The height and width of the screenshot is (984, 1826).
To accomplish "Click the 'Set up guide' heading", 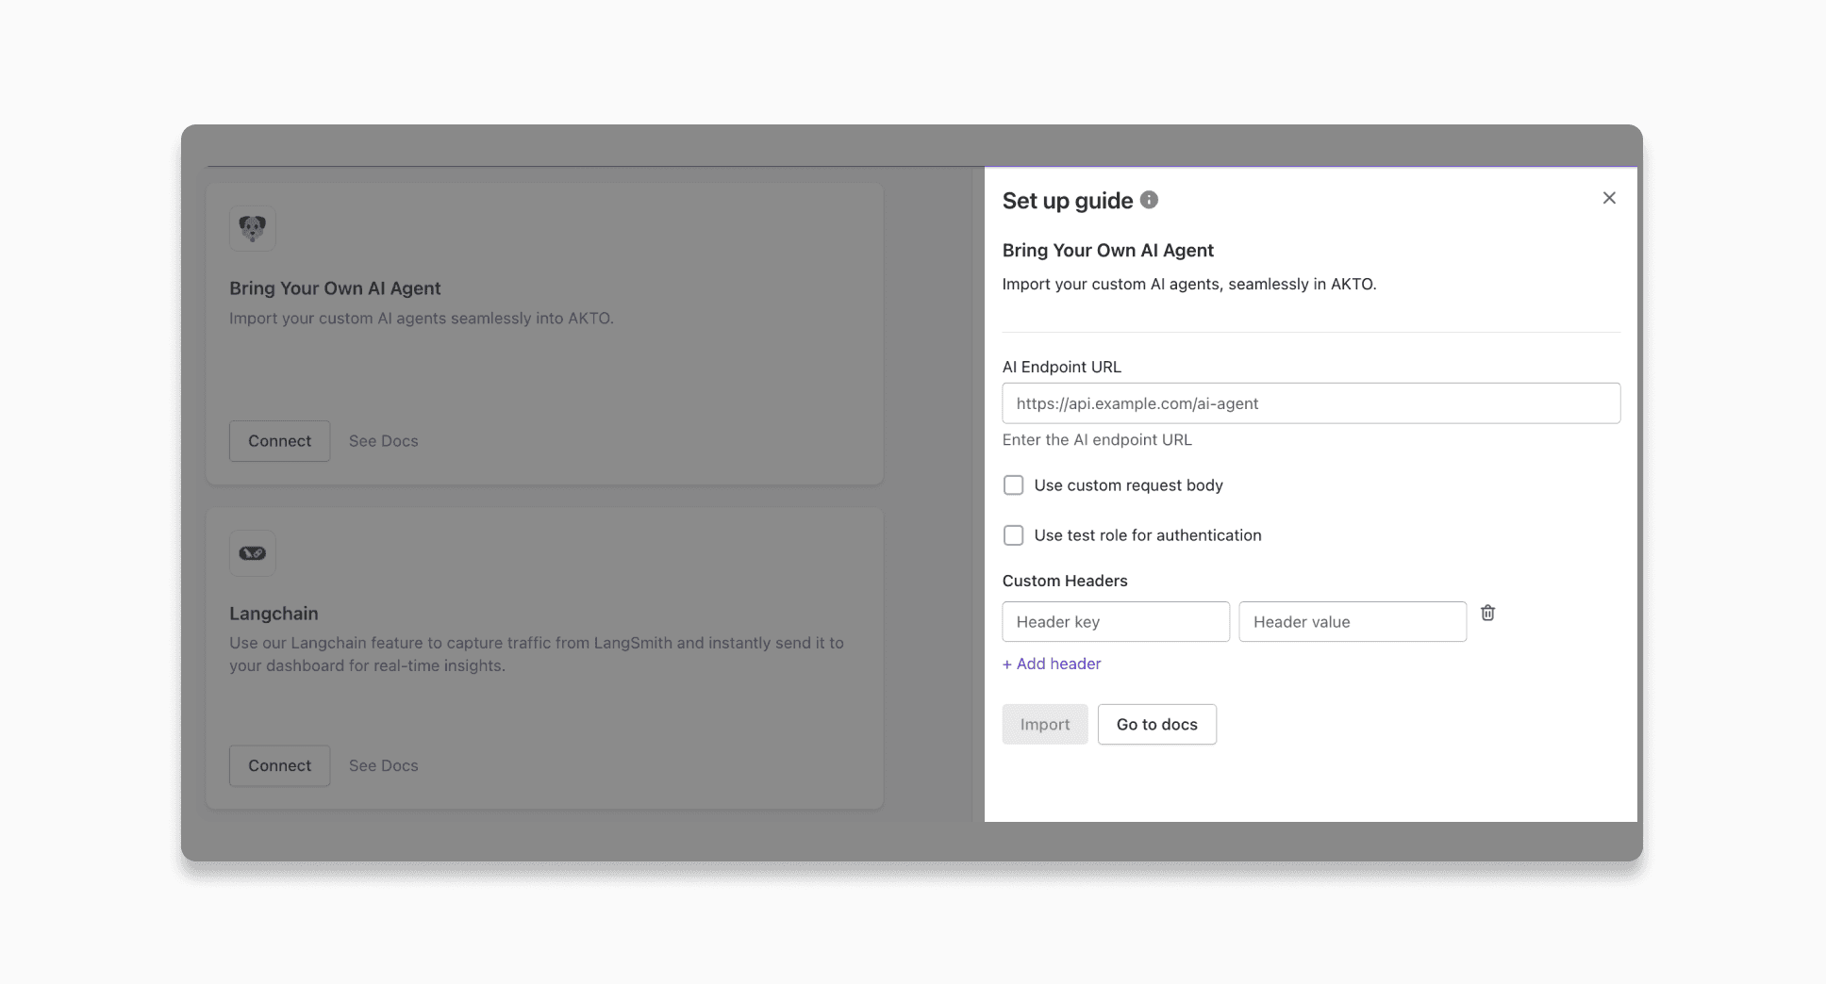I will (x=1068, y=201).
